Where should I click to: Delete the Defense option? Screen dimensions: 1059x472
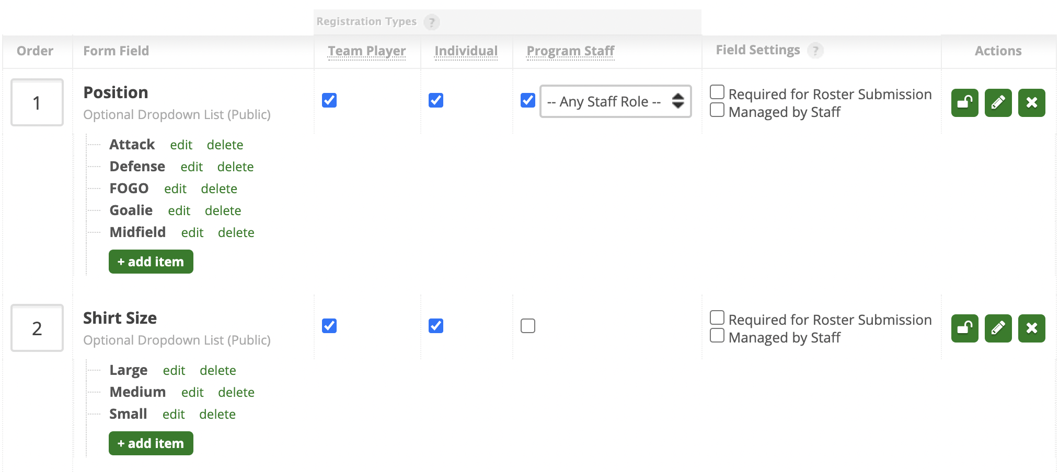click(236, 167)
